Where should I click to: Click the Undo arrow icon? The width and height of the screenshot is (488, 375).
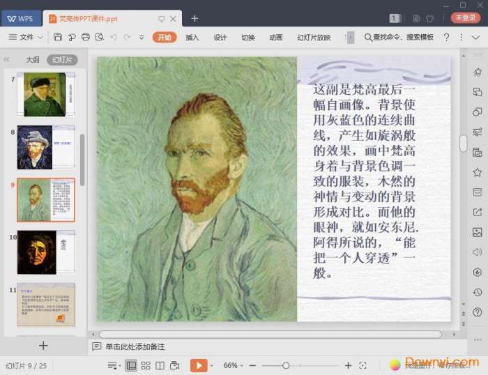click(114, 37)
